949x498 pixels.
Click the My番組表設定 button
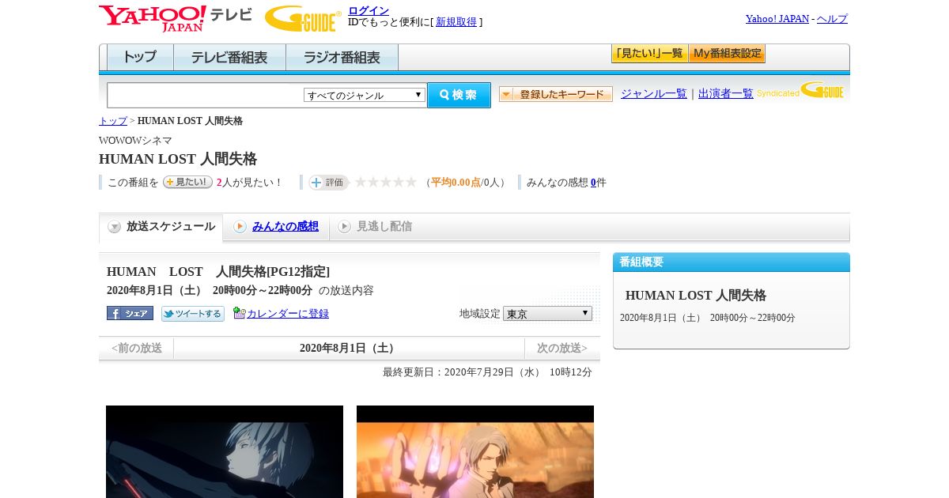pos(727,54)
